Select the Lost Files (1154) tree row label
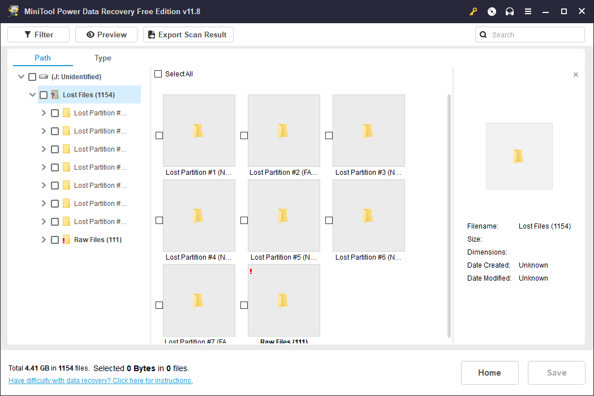594x396 pixels. (89, 94)
